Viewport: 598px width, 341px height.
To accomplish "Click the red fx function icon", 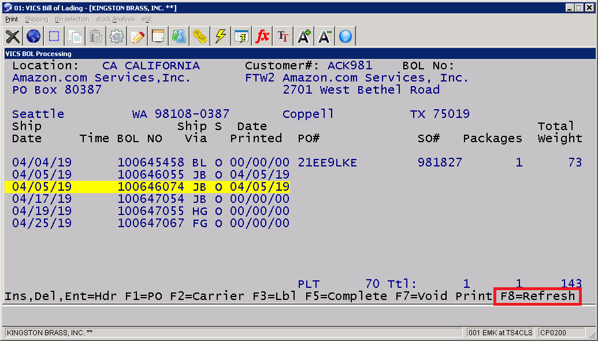I will [262, 36].
